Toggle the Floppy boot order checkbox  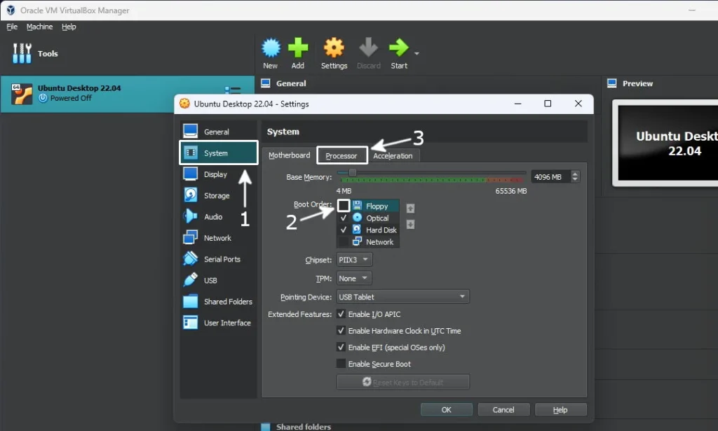pos(344,206)
